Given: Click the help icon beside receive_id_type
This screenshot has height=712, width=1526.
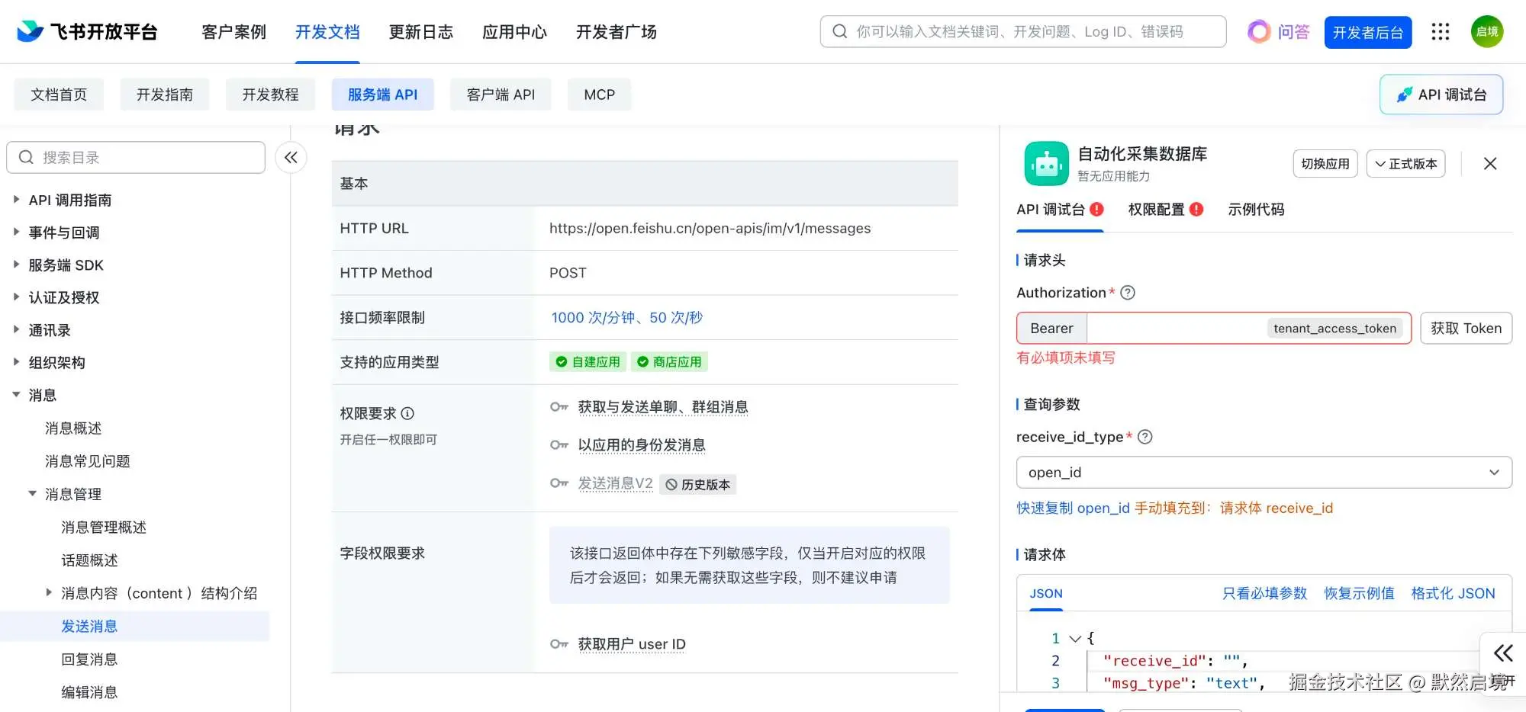Looking at the screenshot, I should [1144, 437].
